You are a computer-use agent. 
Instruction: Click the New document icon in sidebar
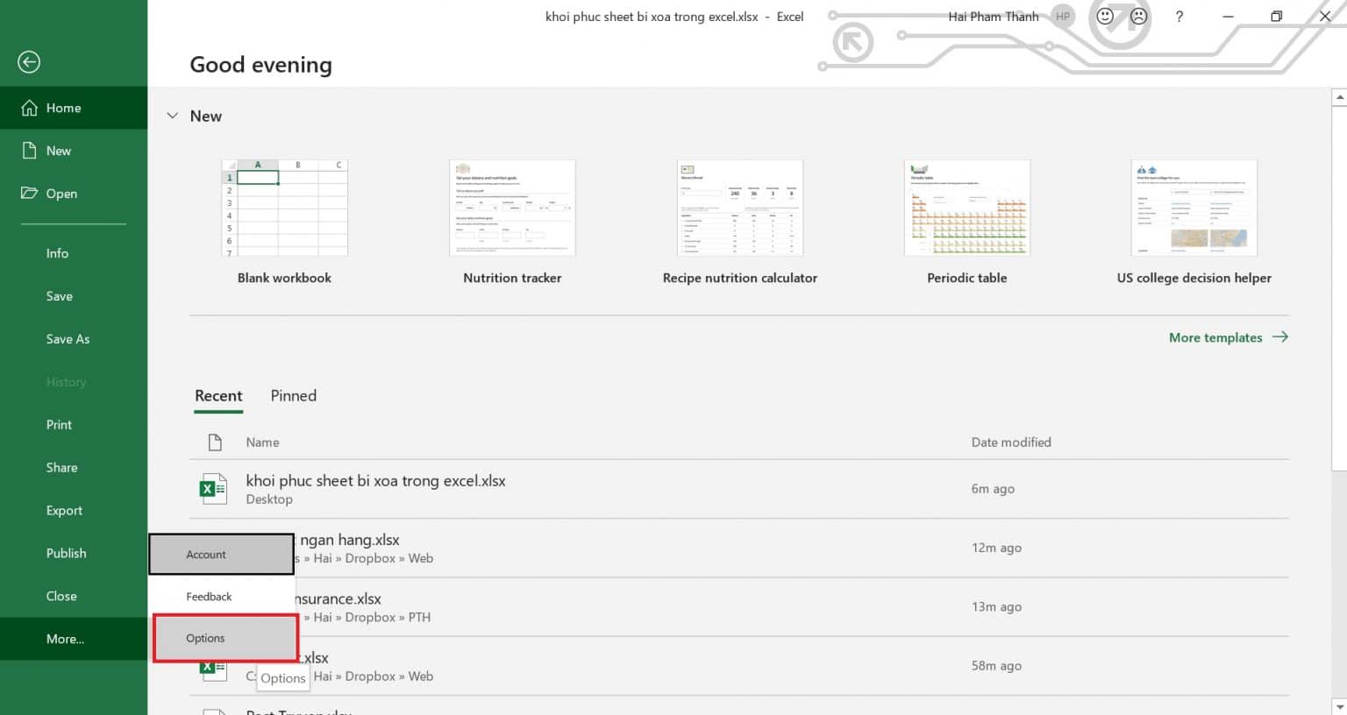coord(30,150)
